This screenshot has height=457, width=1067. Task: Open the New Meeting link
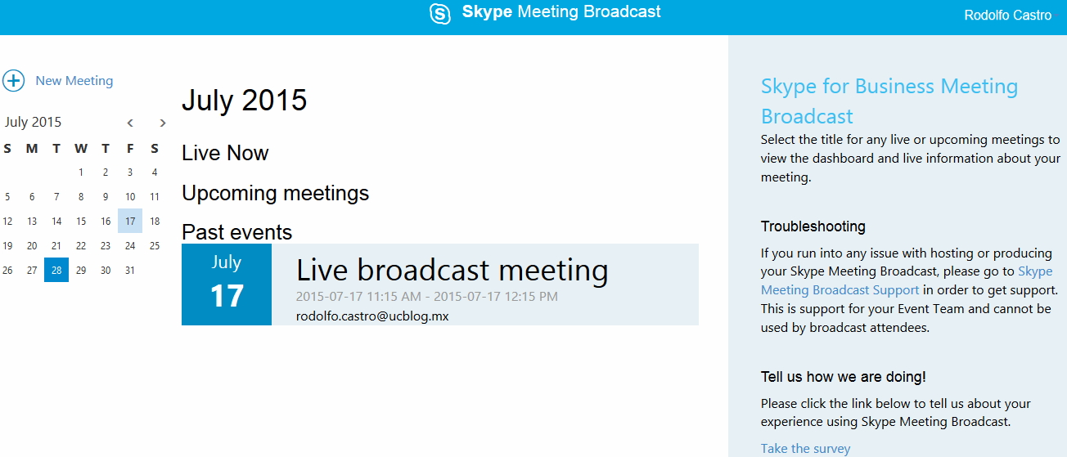(74, 81)
